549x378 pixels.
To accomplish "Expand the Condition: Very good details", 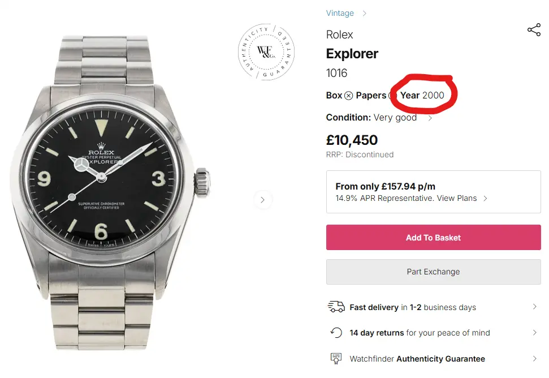I will pos(430,118).
